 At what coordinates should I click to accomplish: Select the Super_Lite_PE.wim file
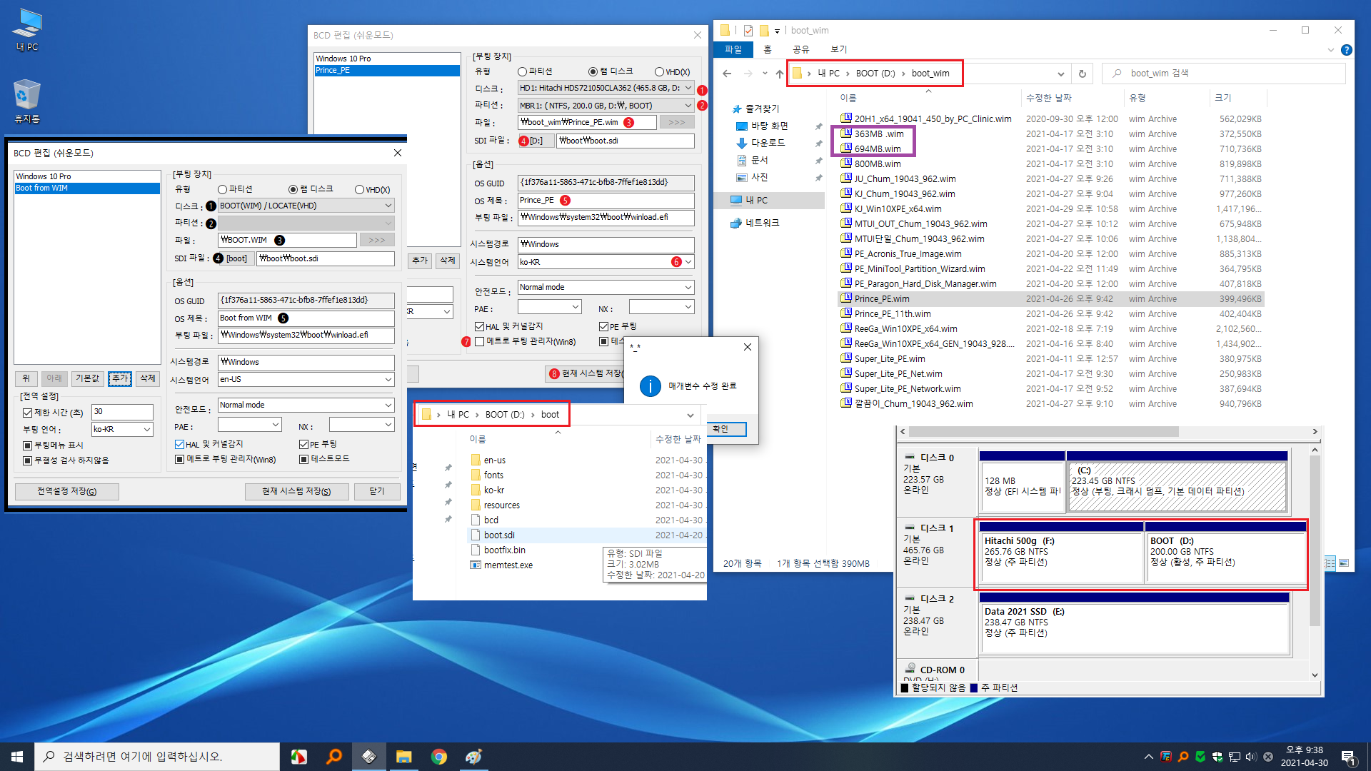[1050, 359]
